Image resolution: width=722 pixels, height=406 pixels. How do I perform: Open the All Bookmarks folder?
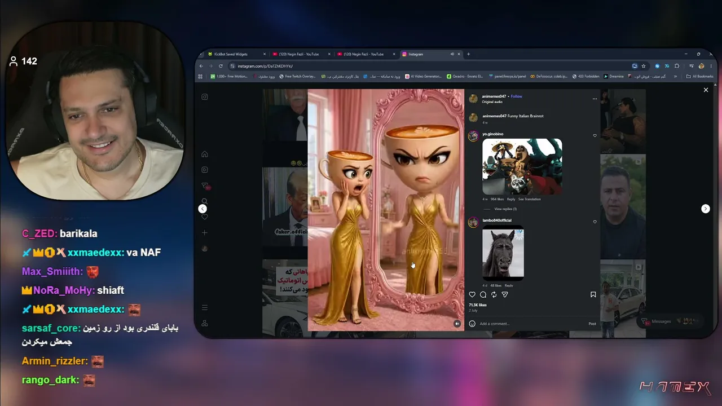699,76
